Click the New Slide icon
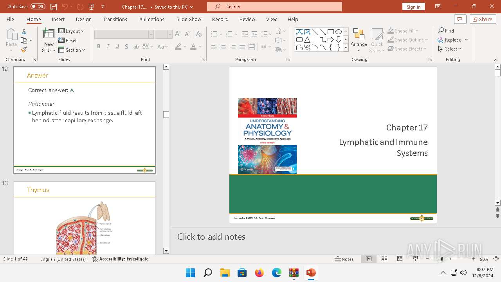 pyautogui.click(x=49, y=34)
